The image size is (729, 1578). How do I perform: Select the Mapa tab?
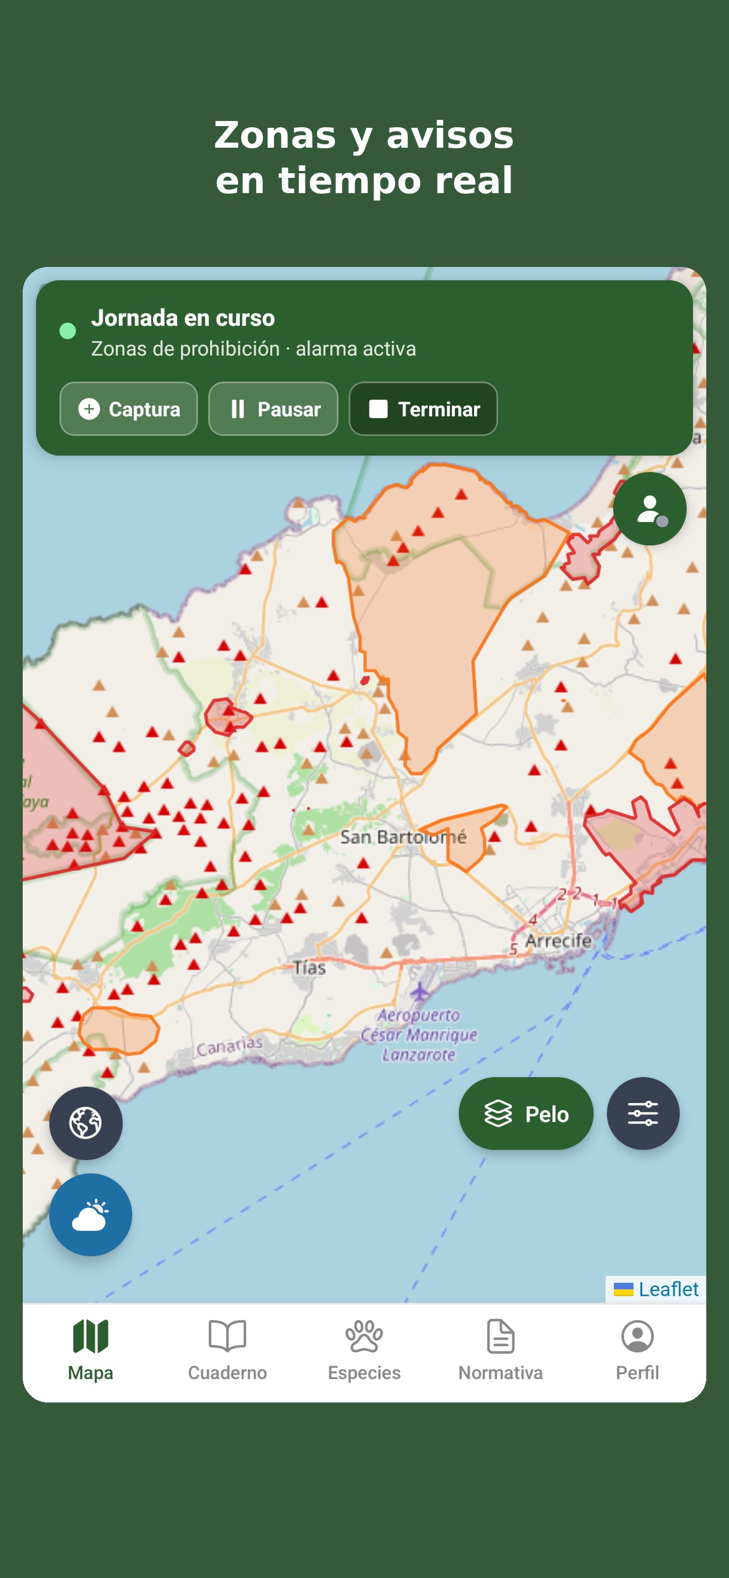(x=91, y=1350)
